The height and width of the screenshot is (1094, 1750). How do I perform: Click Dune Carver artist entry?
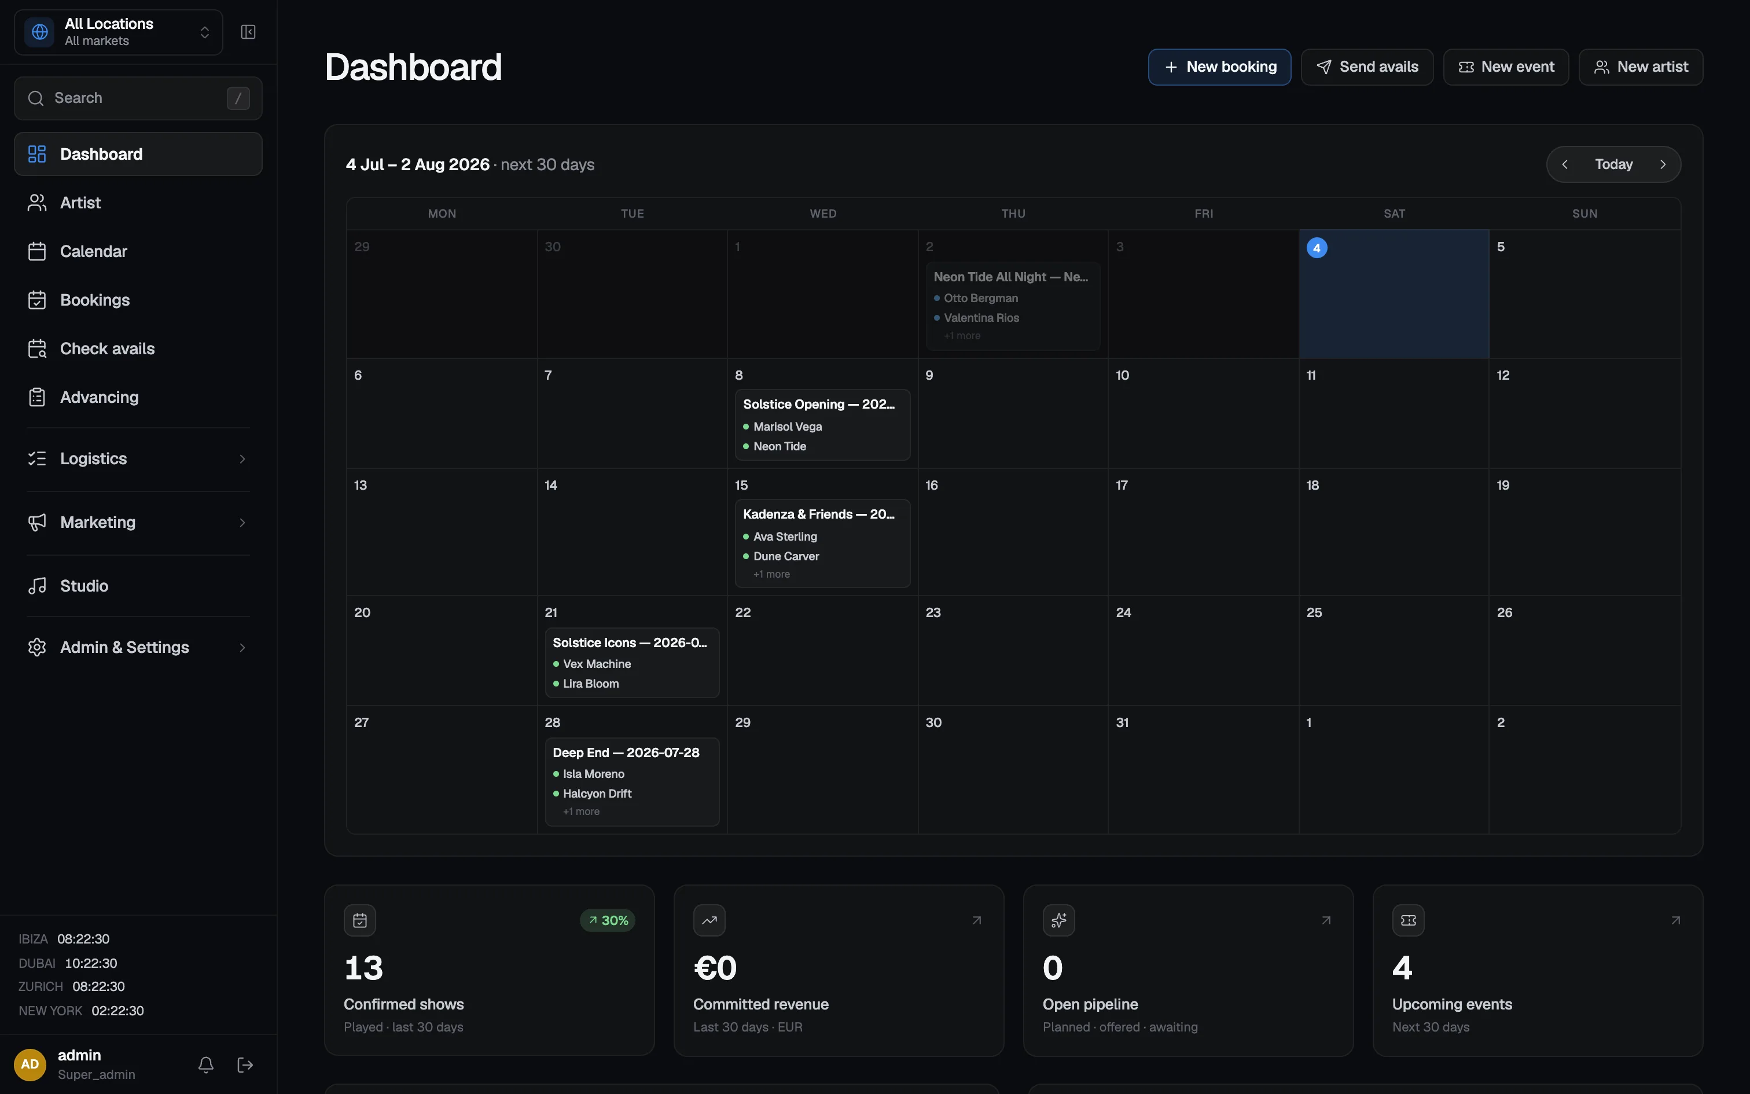[x=781, y=556]
